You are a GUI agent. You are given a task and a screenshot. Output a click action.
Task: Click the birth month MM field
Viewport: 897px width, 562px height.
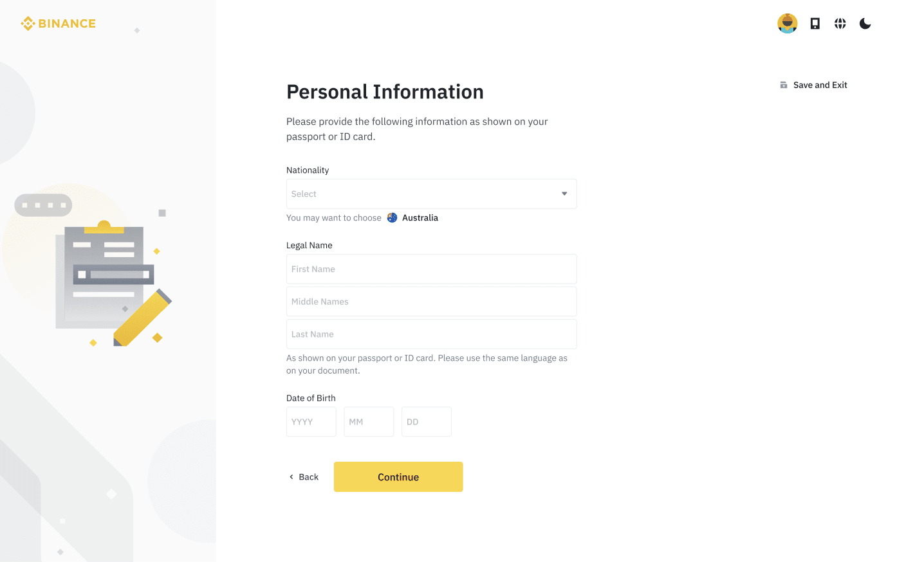369,422
